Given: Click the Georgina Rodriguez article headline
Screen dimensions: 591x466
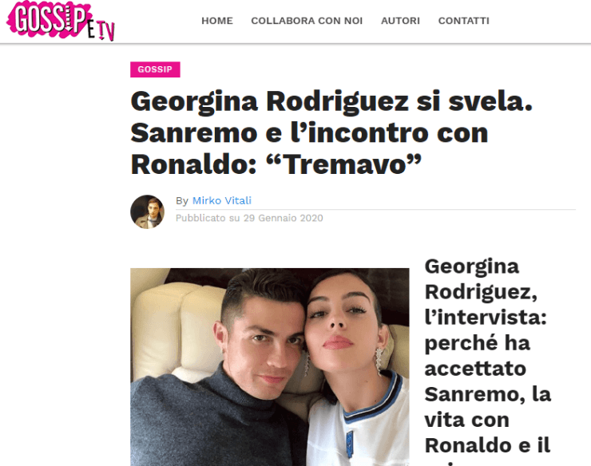Looking at the screenshot, I should (331, 132).
